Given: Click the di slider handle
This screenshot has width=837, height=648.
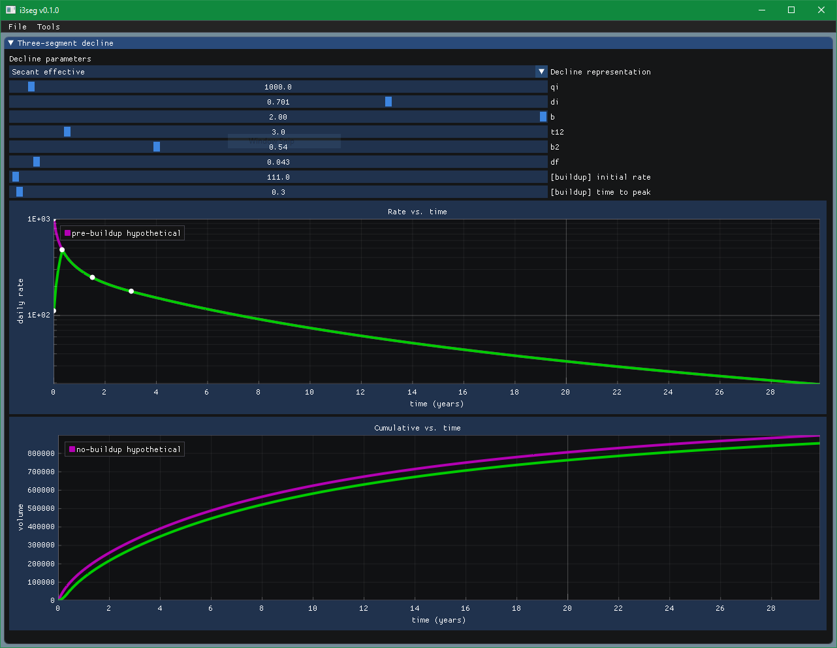Looking at the screenshot, I should [388, 102].
